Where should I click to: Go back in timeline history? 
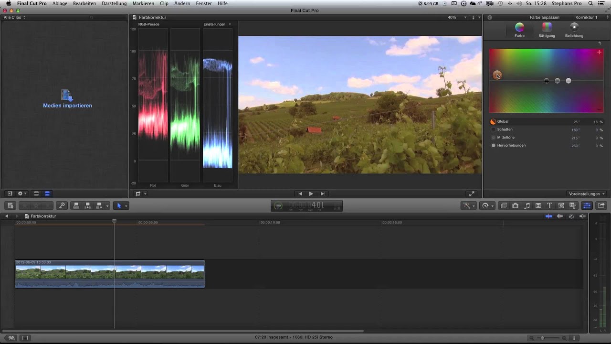(7, 216)
